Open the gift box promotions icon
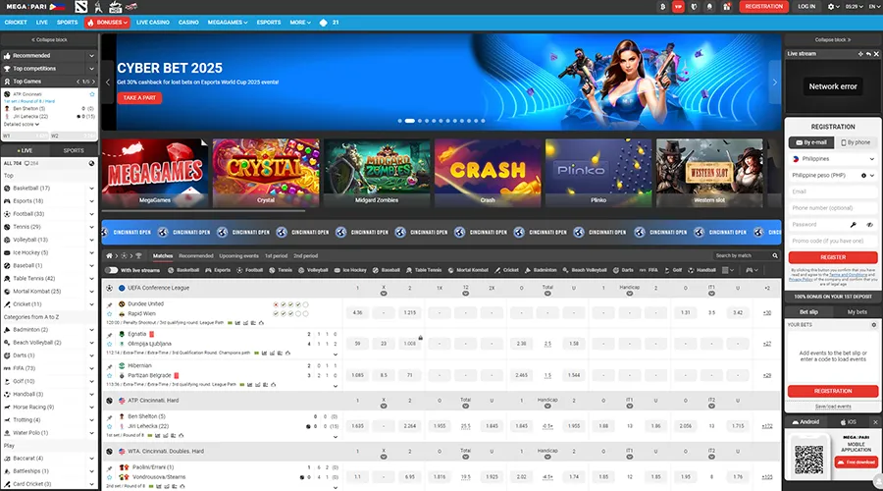This screenshot has height=491, width=883. tap(726, 7)
